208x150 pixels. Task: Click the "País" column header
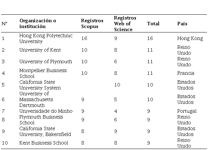click(x=182, y=24)
